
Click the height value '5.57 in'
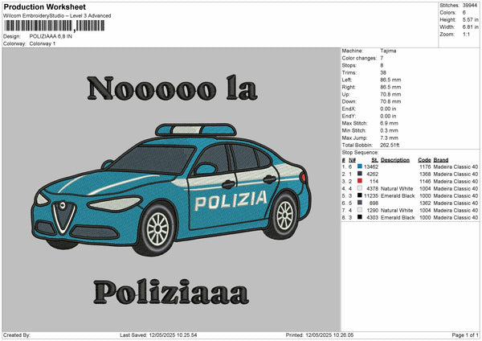tap(470, 19)
